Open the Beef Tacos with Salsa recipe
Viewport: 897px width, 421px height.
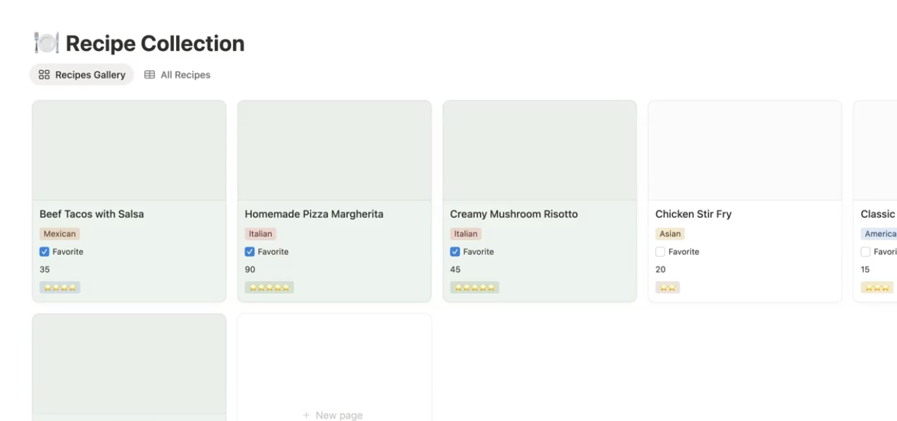pos(92,214)
